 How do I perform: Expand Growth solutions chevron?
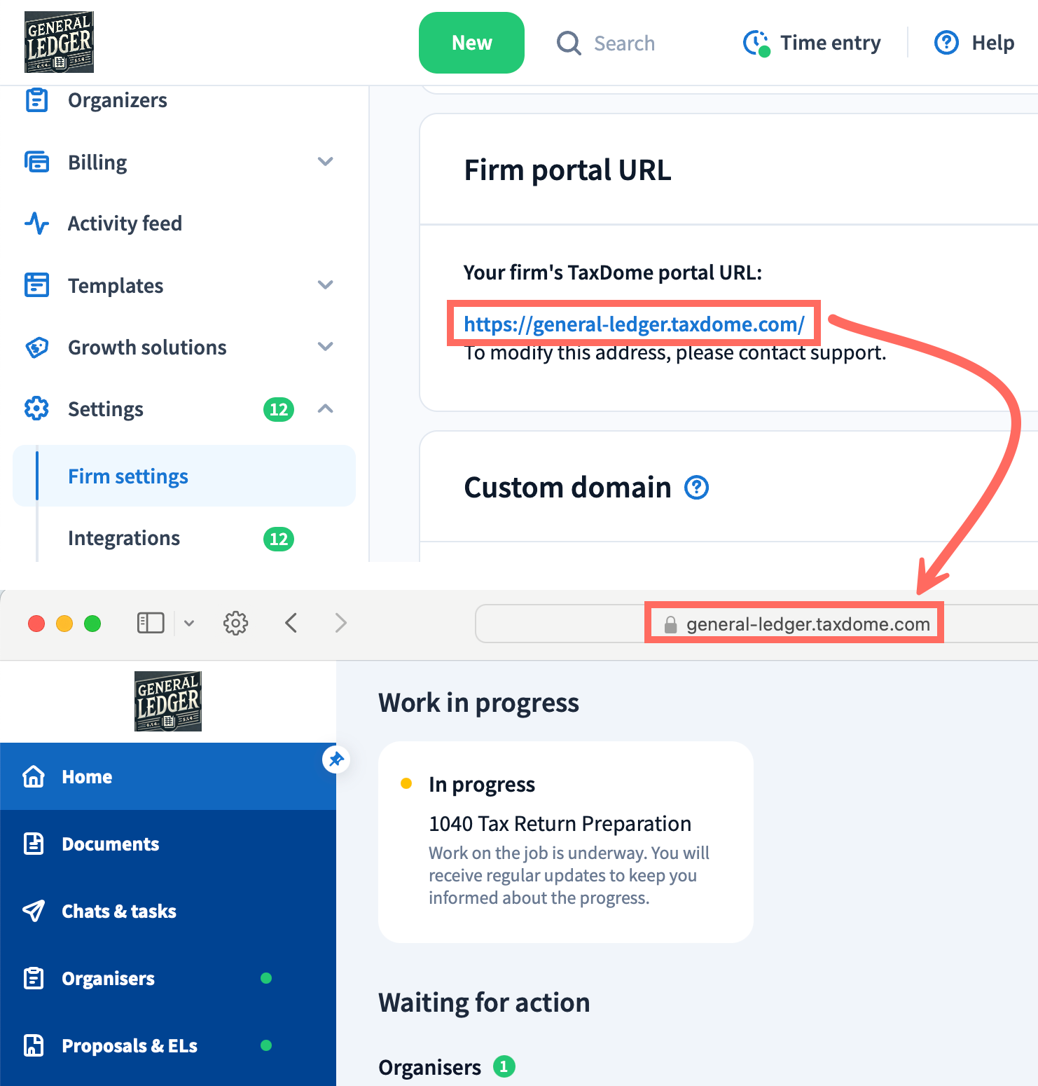[325, 347]
